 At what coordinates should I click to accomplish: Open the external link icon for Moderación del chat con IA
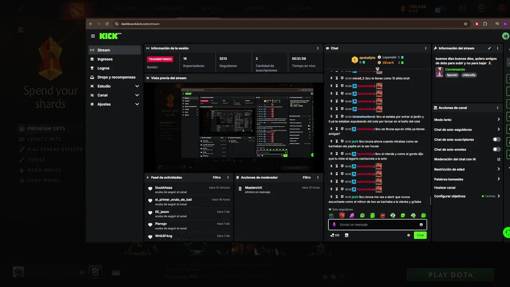click(499, 159)
